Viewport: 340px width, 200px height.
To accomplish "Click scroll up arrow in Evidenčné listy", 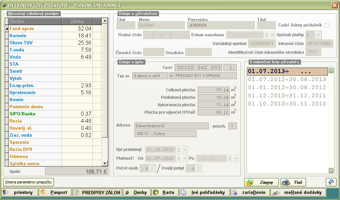I will pyautogui.click(x=331, y=70).
